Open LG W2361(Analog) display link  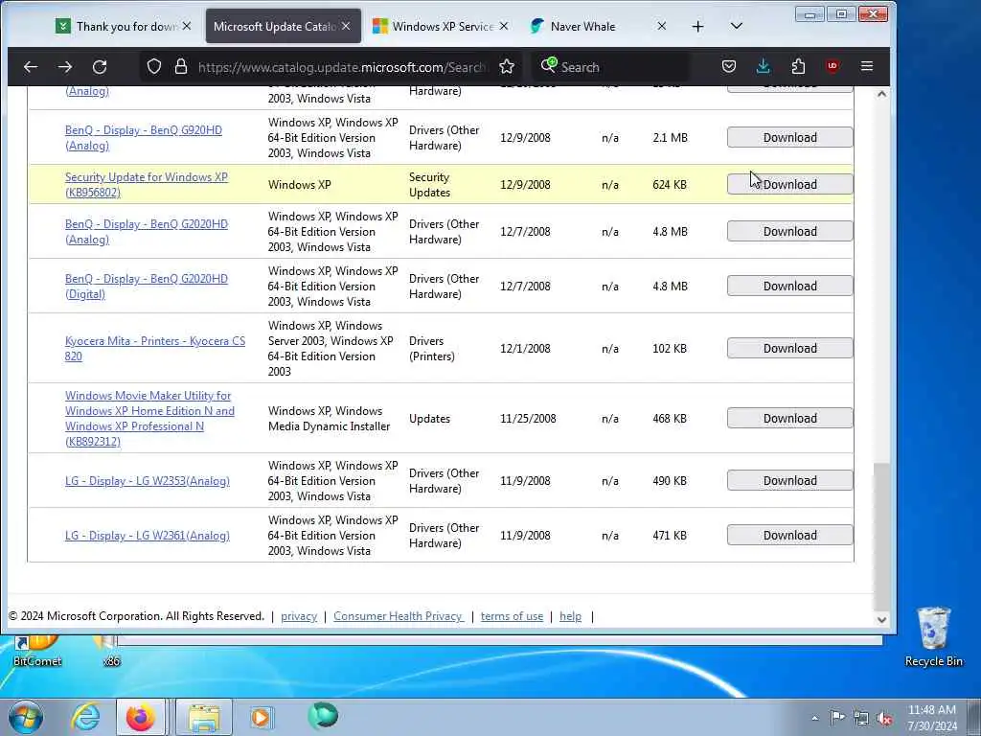147,535
